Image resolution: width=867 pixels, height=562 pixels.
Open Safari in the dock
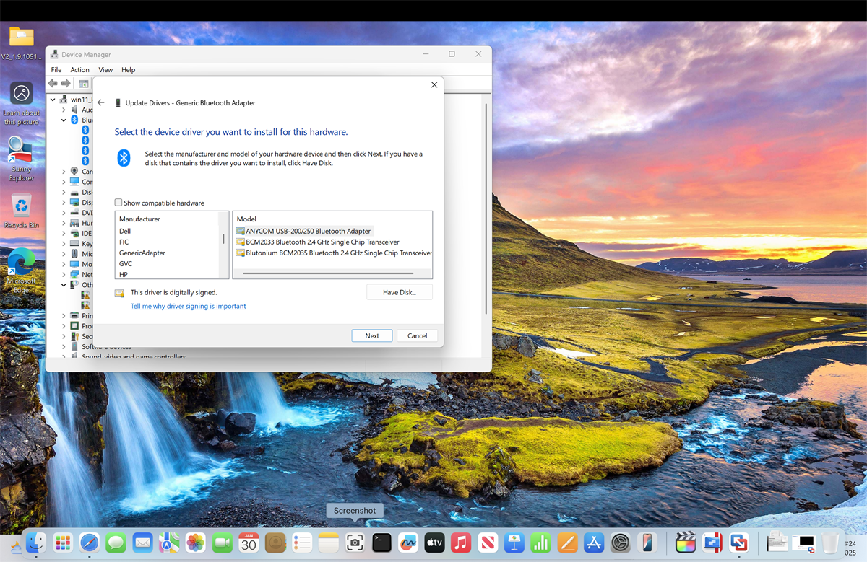coord(90,543)
